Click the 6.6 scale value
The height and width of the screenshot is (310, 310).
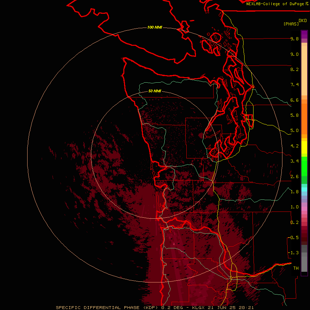[x=294, y=100]
